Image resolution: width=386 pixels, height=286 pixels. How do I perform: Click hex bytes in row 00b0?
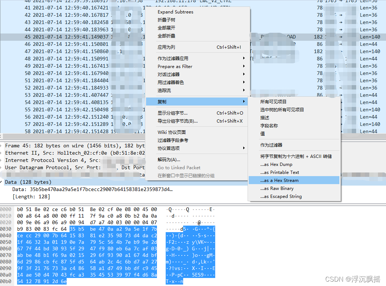[42, 281]
